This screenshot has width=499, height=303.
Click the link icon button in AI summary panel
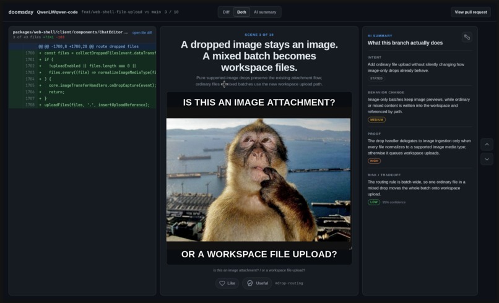tap(467, 37)
